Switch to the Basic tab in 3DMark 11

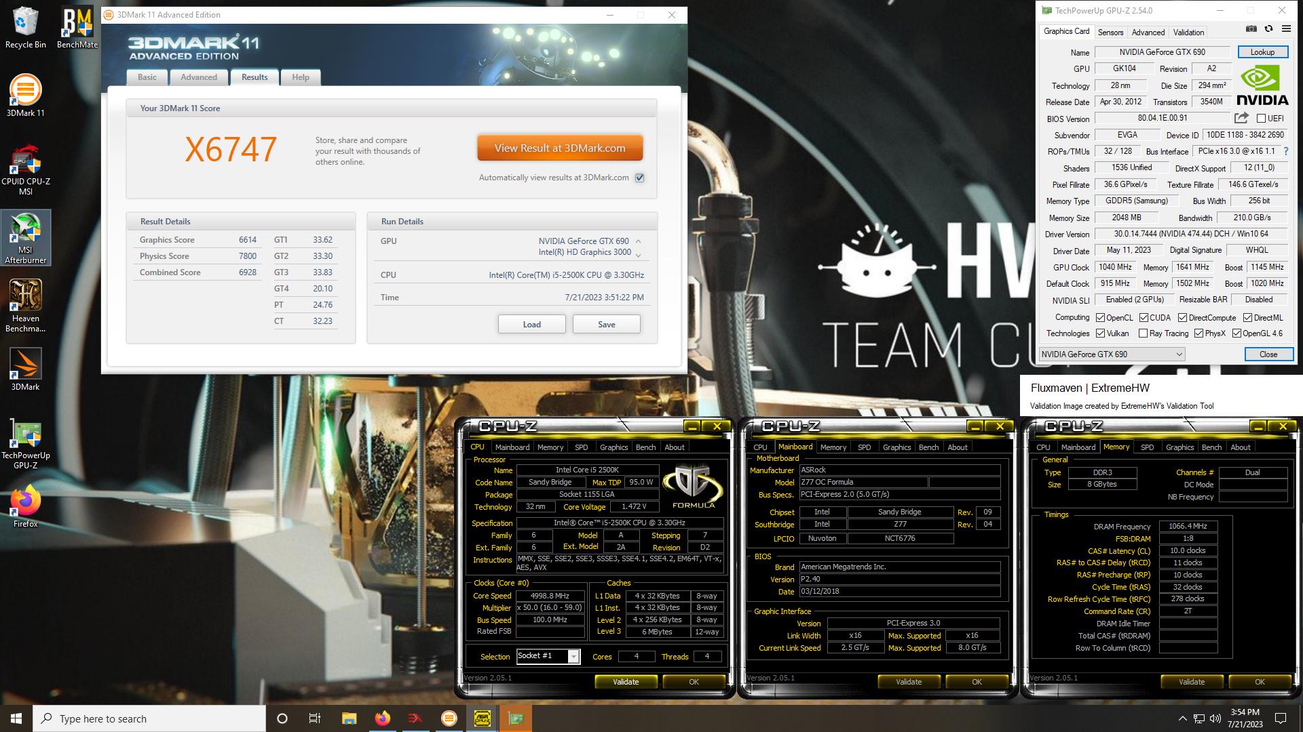click(x=147, y=77)
